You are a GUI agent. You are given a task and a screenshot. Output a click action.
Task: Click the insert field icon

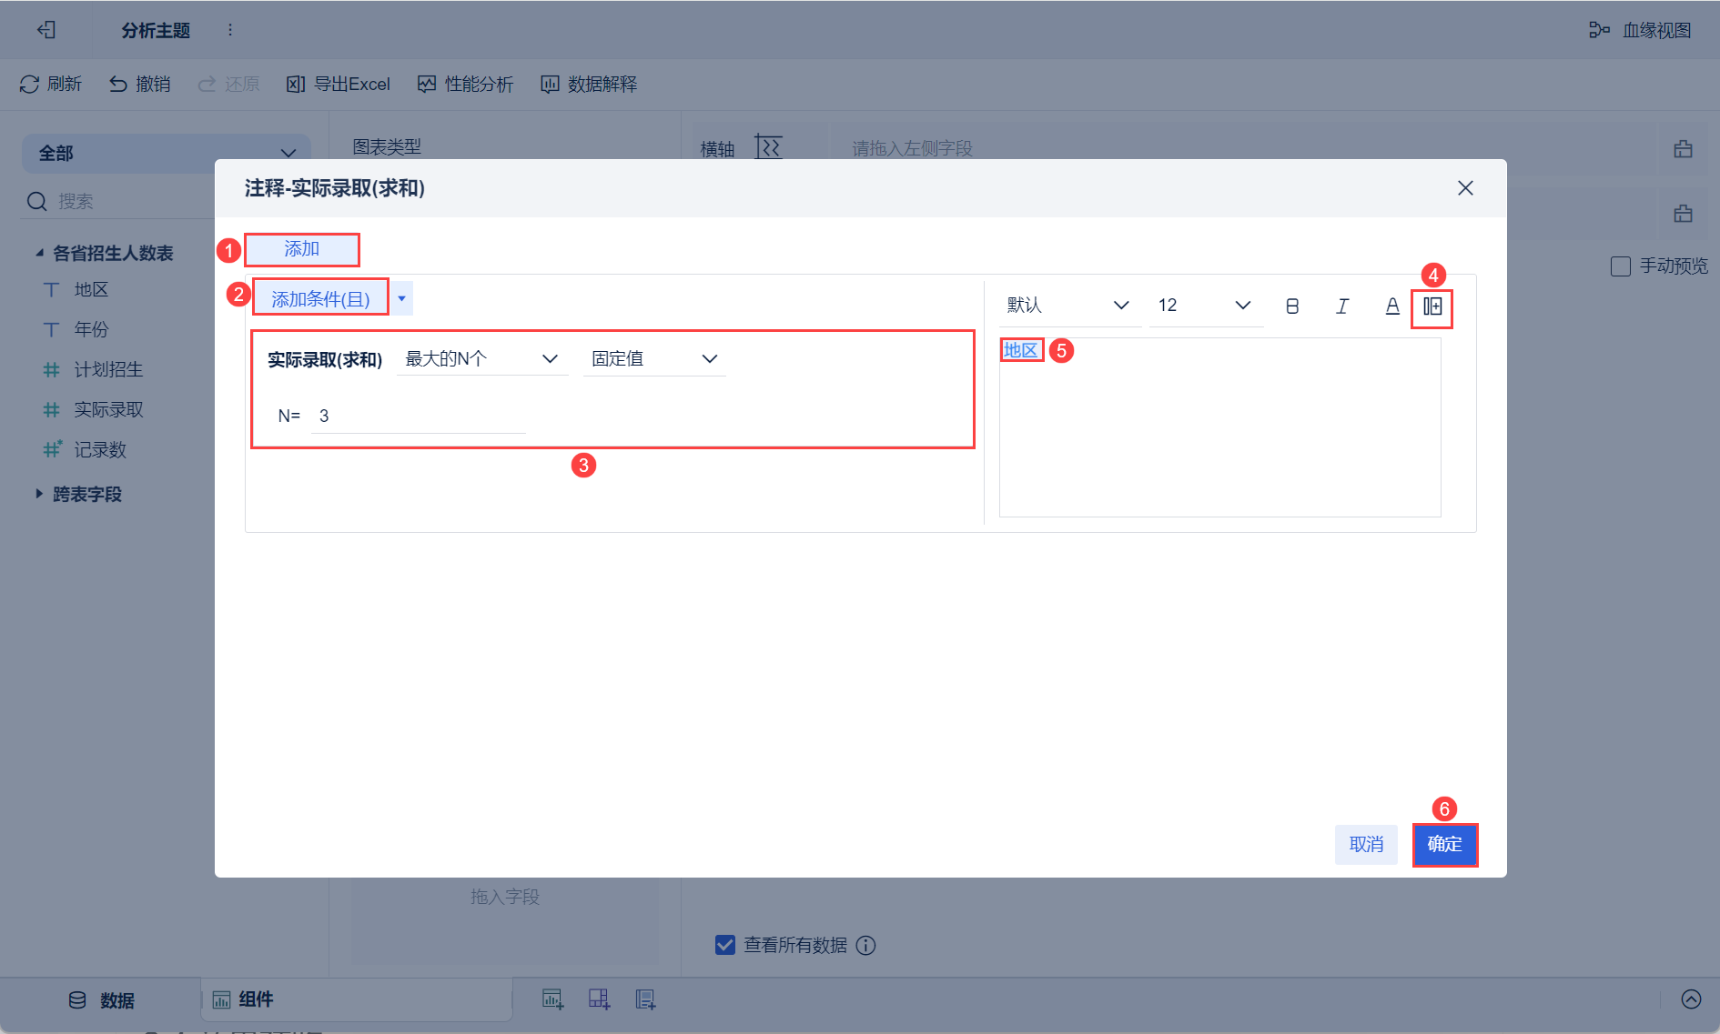coord(1432,306)
